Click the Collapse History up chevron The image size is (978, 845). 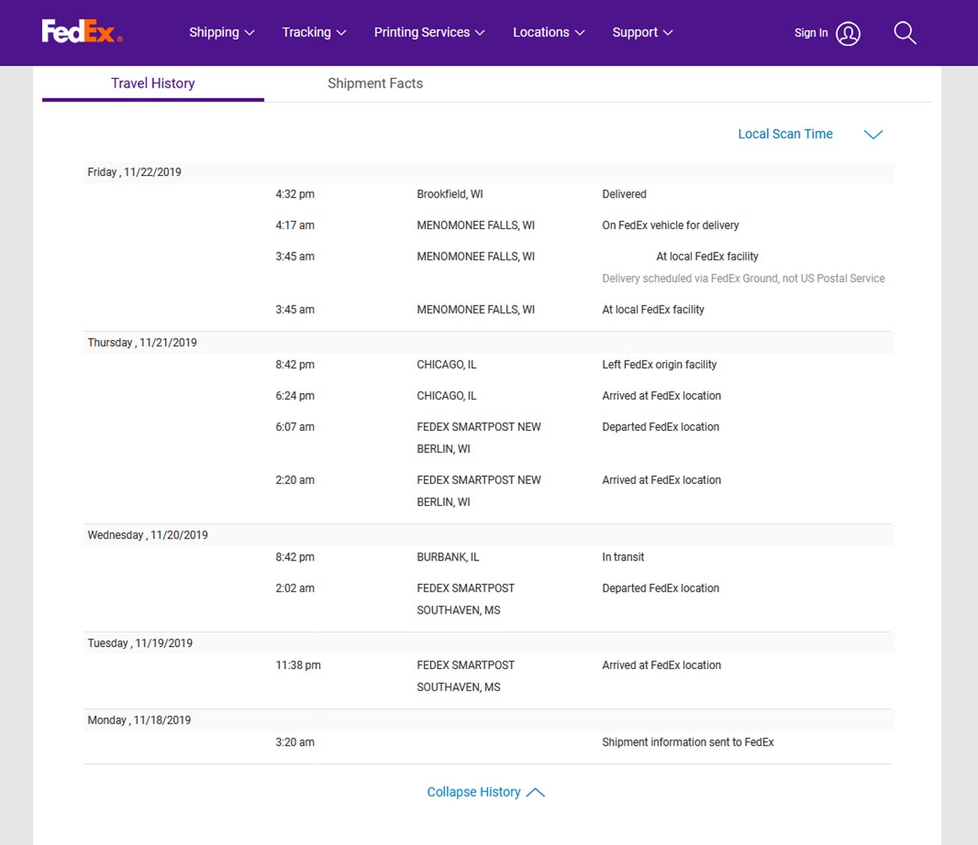(x=535, y=793)
